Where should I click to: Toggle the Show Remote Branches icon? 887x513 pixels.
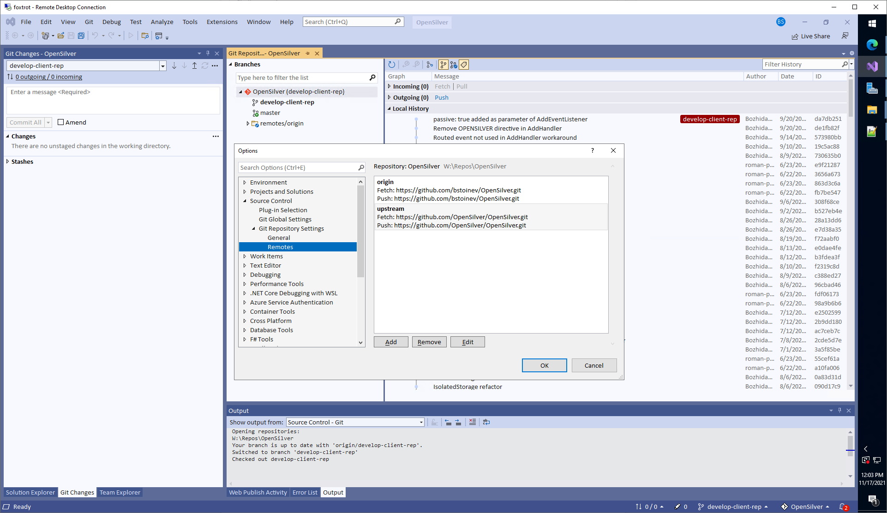[x=454, y=65]
